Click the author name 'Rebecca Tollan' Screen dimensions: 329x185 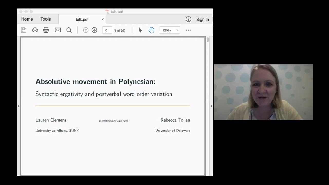pos(175,120)
